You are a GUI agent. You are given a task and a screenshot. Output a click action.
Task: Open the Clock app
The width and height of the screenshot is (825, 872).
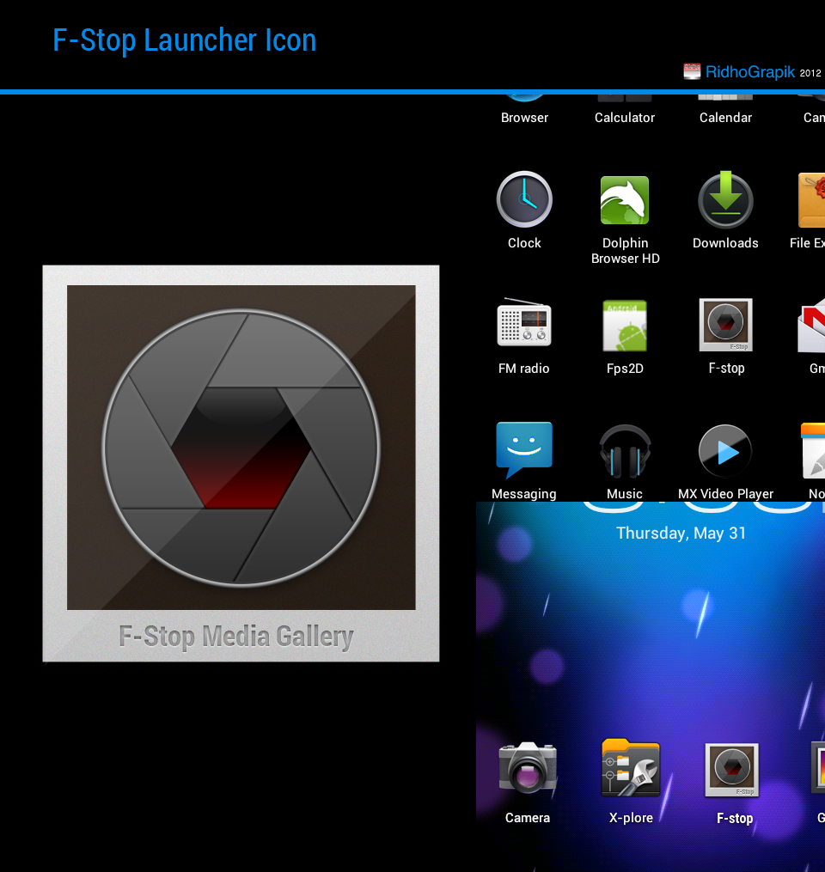pos(524,200)
